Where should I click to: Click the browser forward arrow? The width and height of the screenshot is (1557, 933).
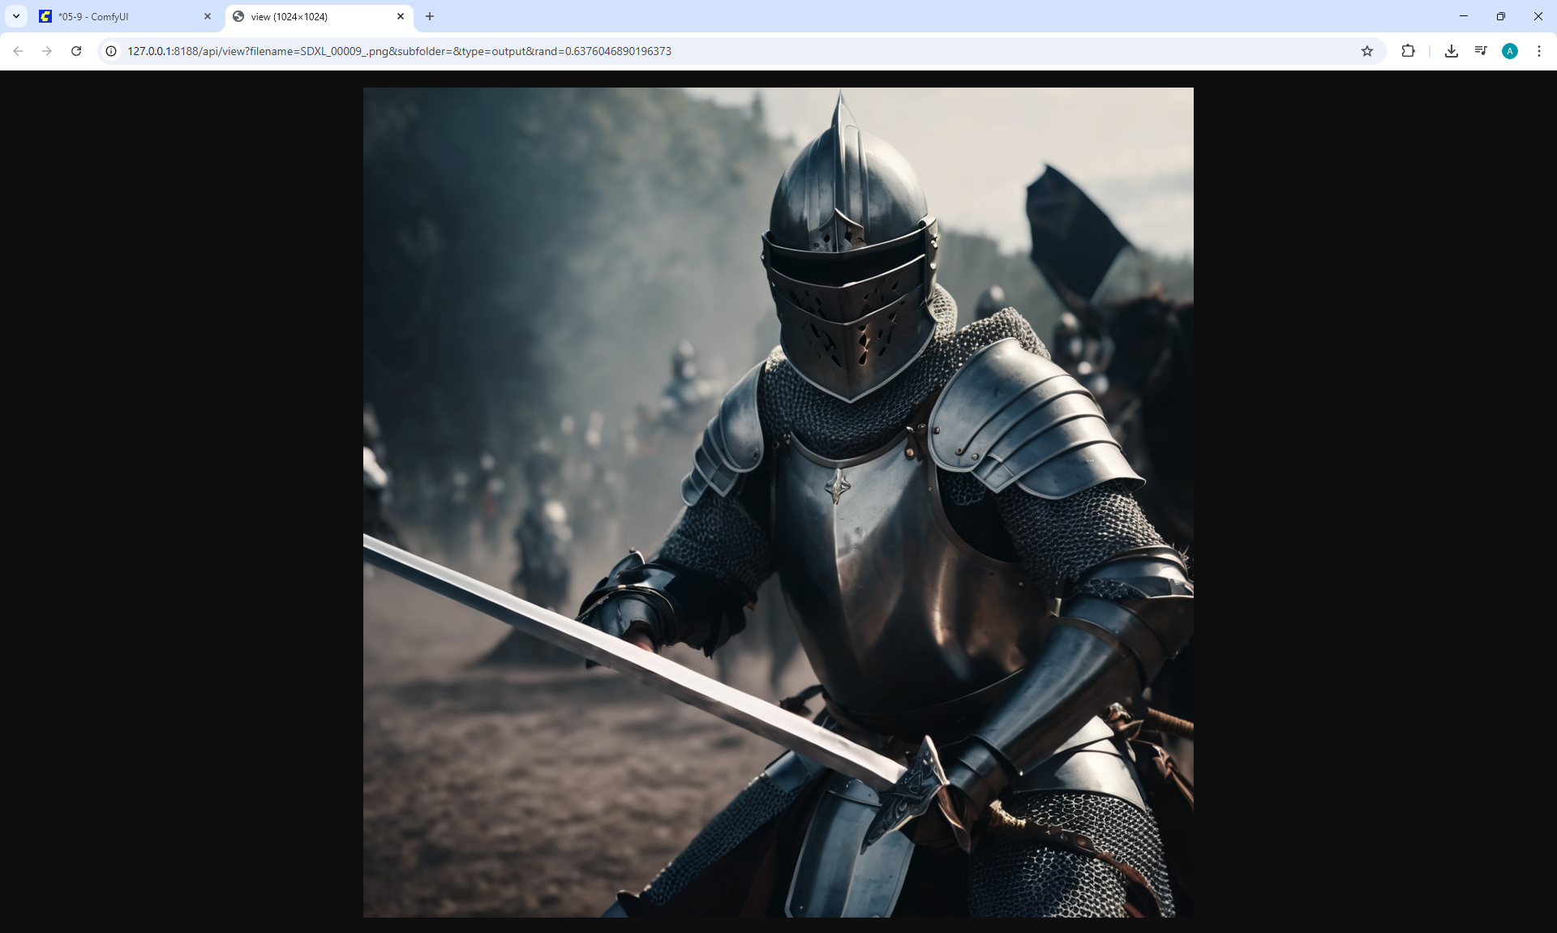[47, 51]
